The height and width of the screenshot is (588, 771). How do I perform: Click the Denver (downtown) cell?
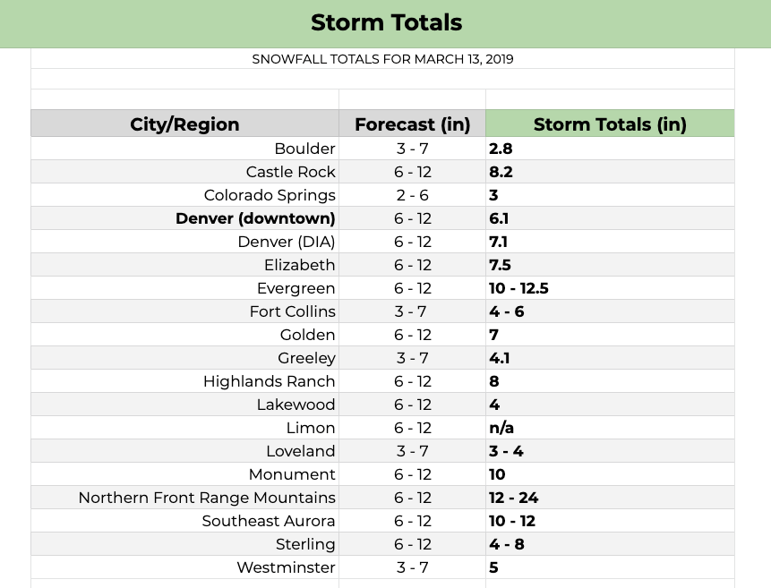[x=184, y=218]
